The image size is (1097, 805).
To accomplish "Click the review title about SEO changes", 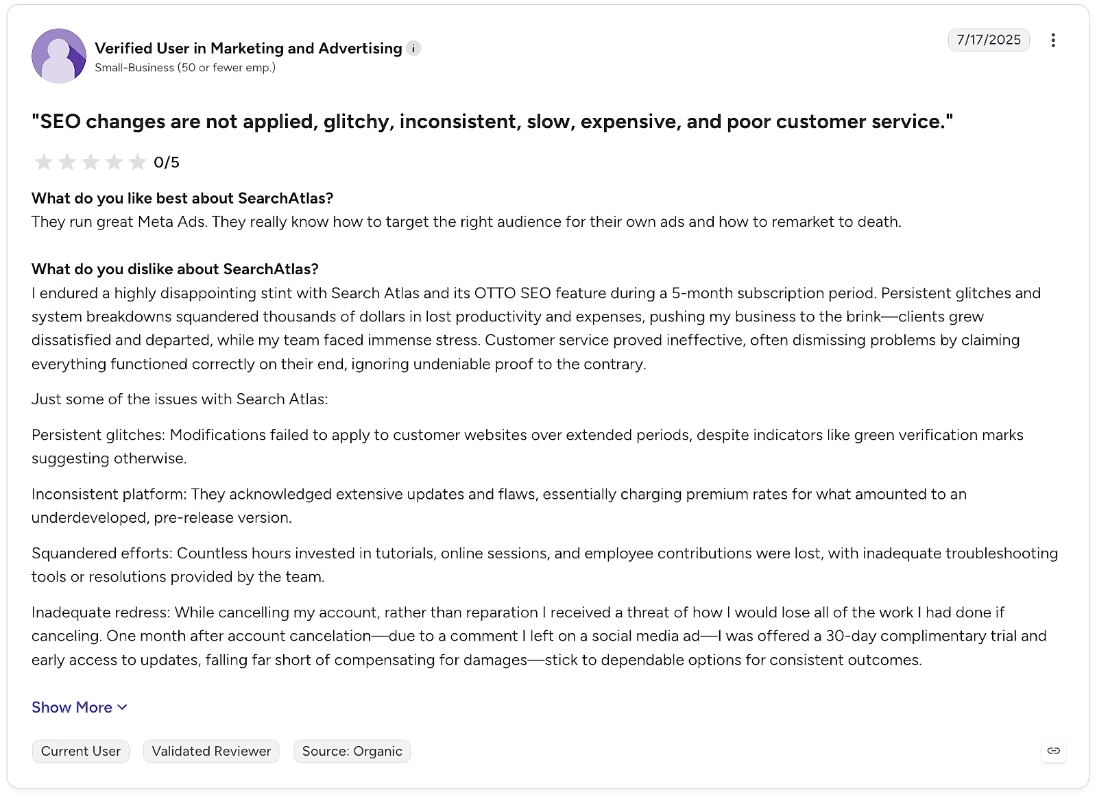I will (x=492, y=121).
